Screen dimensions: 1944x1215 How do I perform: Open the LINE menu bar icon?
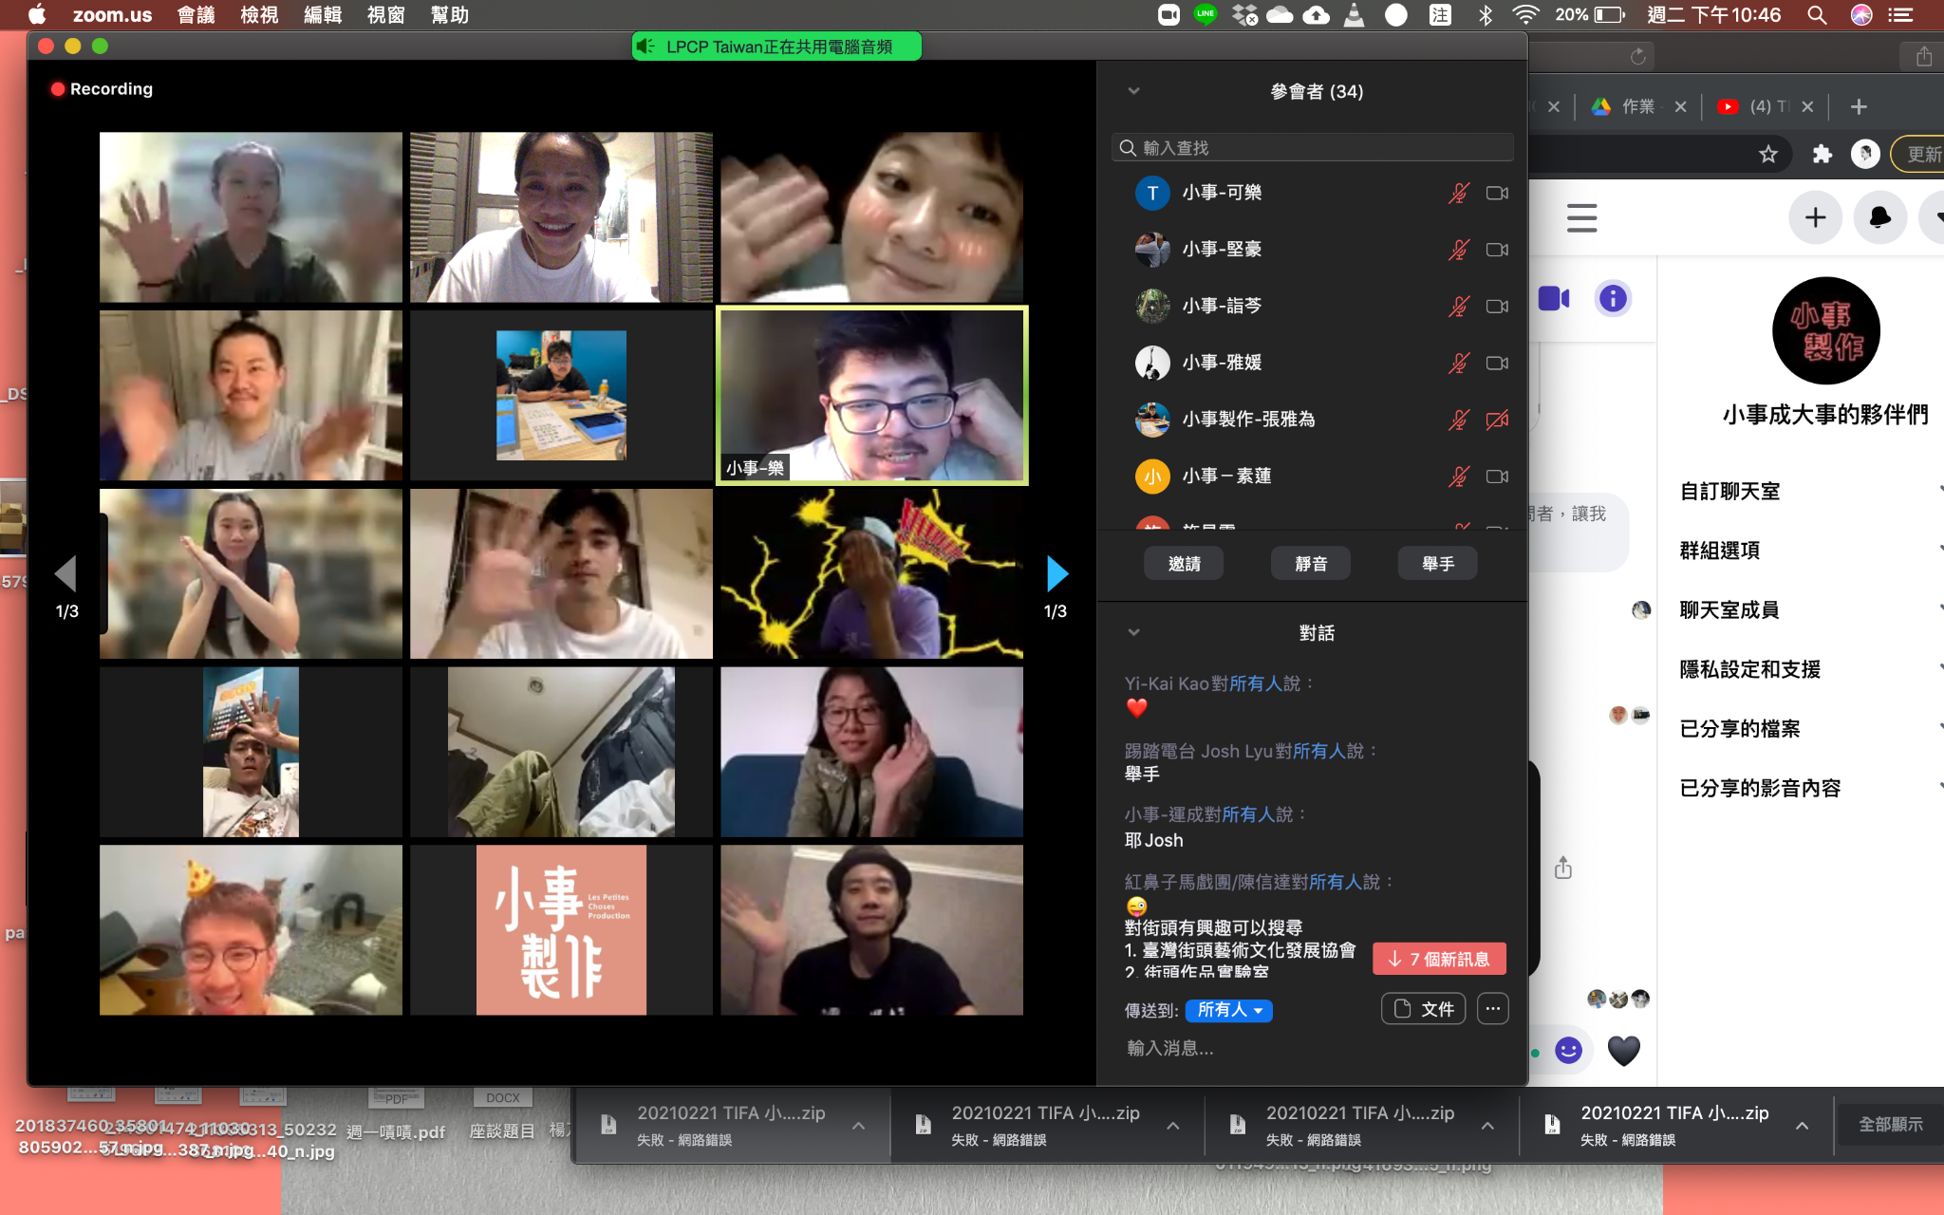(1206, 14)
